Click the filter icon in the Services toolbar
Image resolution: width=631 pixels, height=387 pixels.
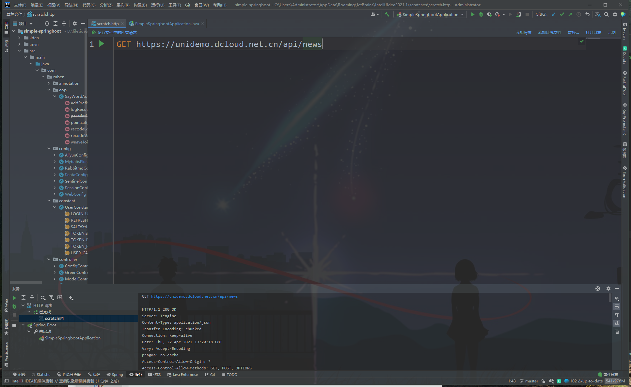(x=51, y=297)
